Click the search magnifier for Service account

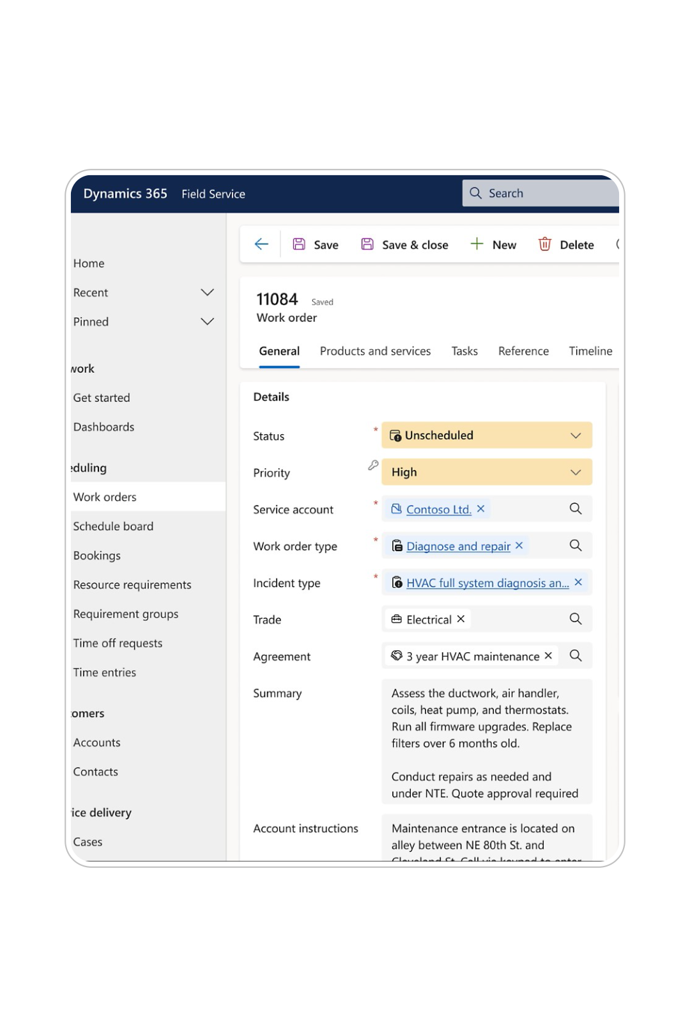click(575, 509)
